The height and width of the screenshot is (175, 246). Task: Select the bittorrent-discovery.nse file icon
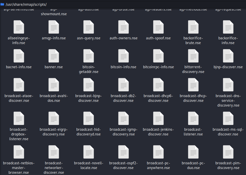193,56
